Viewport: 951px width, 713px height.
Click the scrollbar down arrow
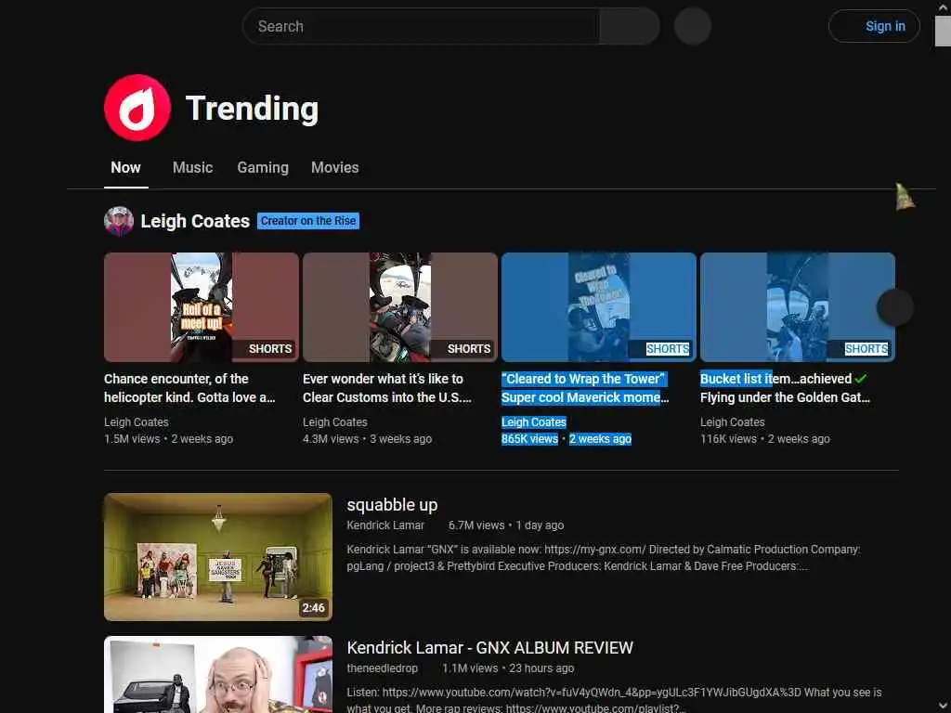943,707
